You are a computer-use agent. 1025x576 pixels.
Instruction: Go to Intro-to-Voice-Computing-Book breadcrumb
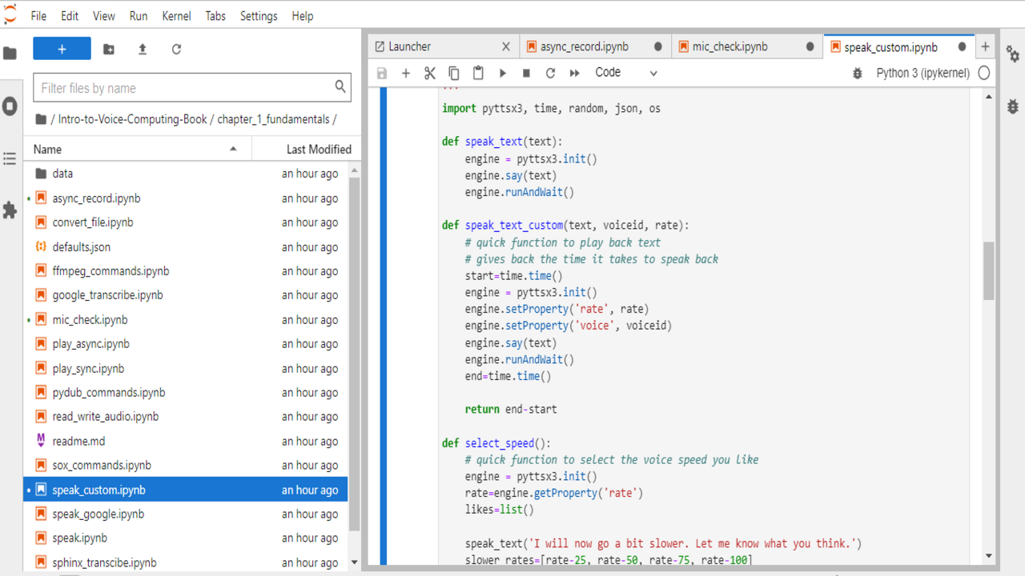tap(133, 119)
